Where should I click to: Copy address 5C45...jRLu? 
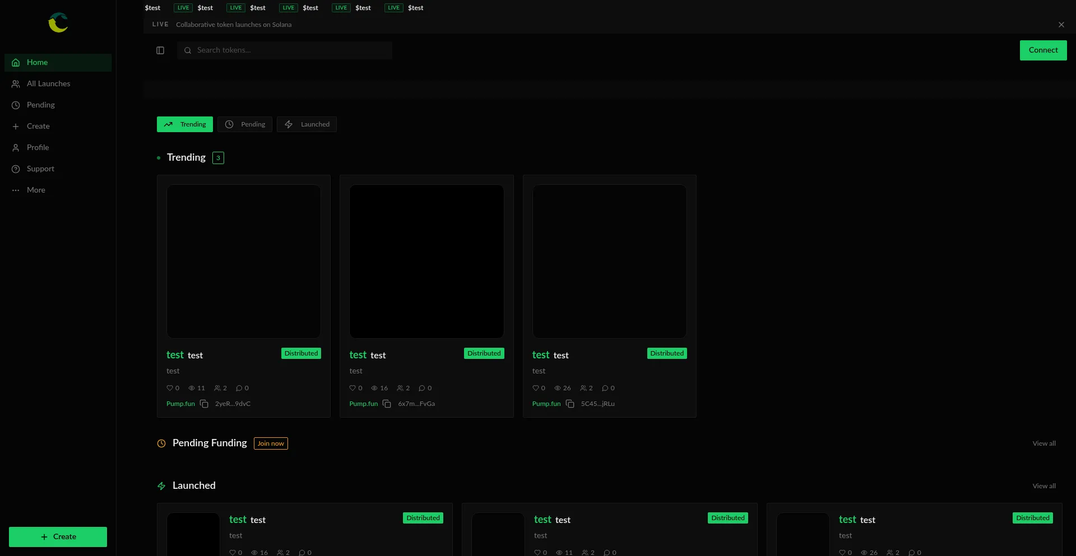(x=570, y=404)
